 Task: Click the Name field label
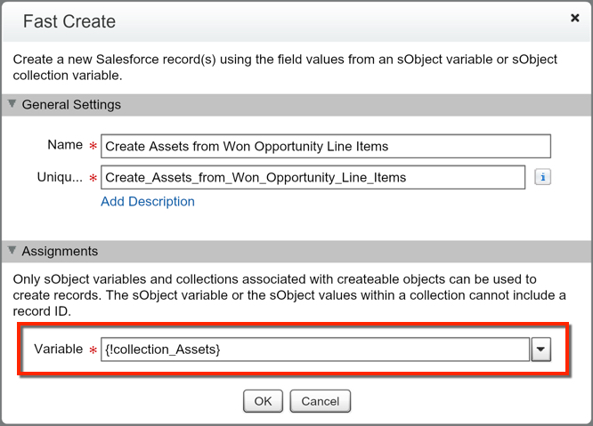(64, 145)
